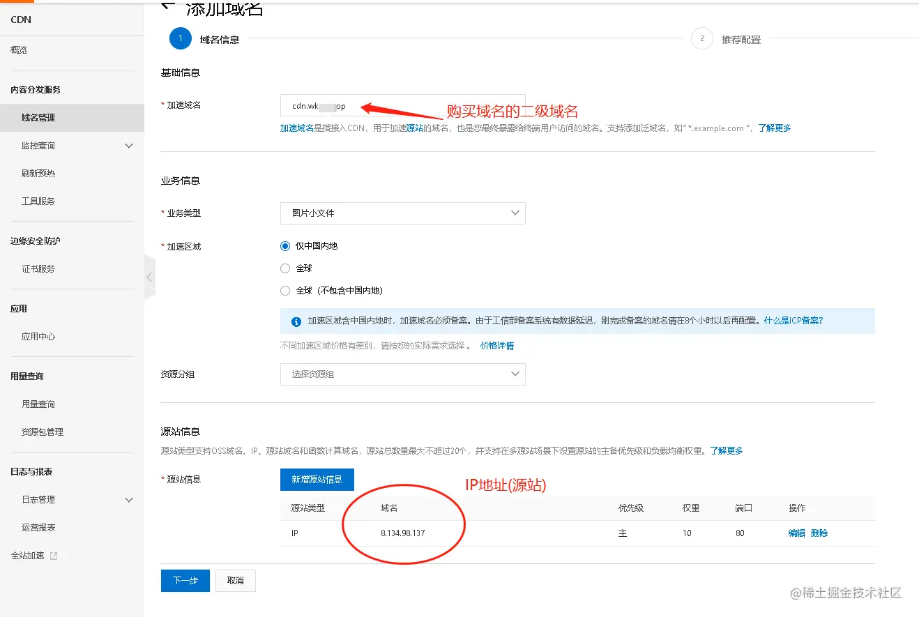Open the 业务类型 dropdown showing 图片小文件
The width and height of the screenshot is (919, 617).
tap(402, 213)
